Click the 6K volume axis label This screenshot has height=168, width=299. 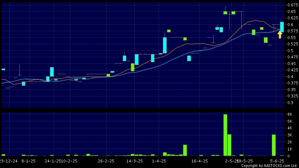pos(290,114)
